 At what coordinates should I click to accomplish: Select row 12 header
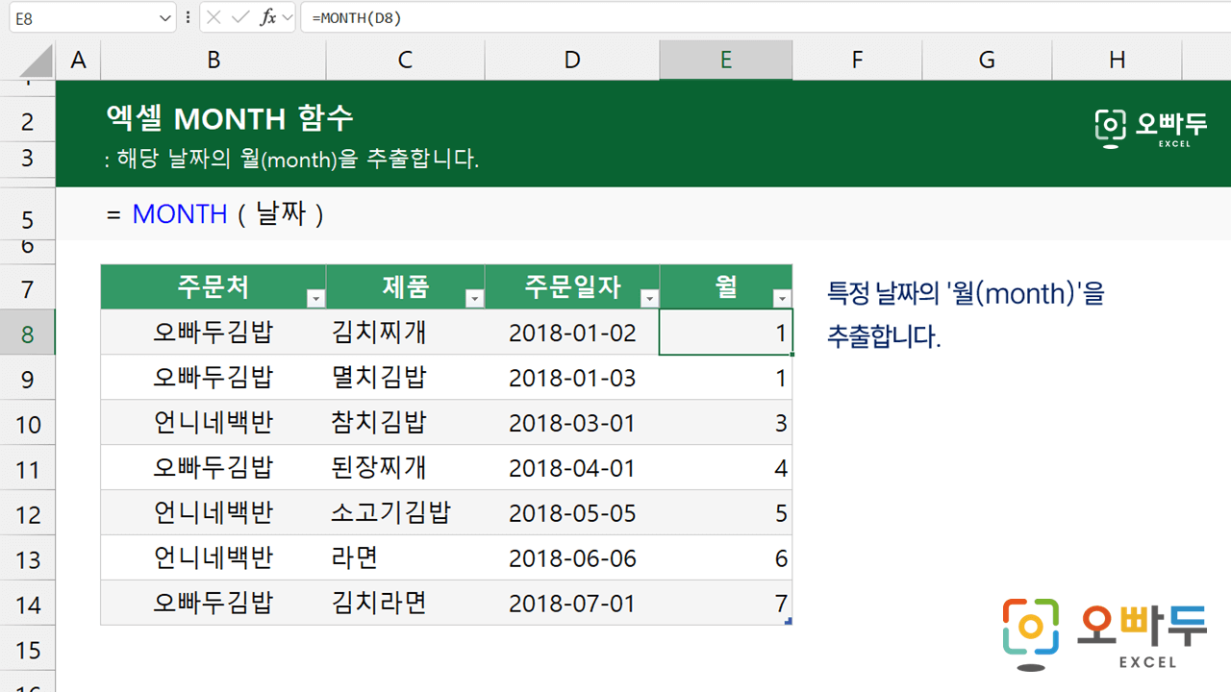click(x=27, y=513)
